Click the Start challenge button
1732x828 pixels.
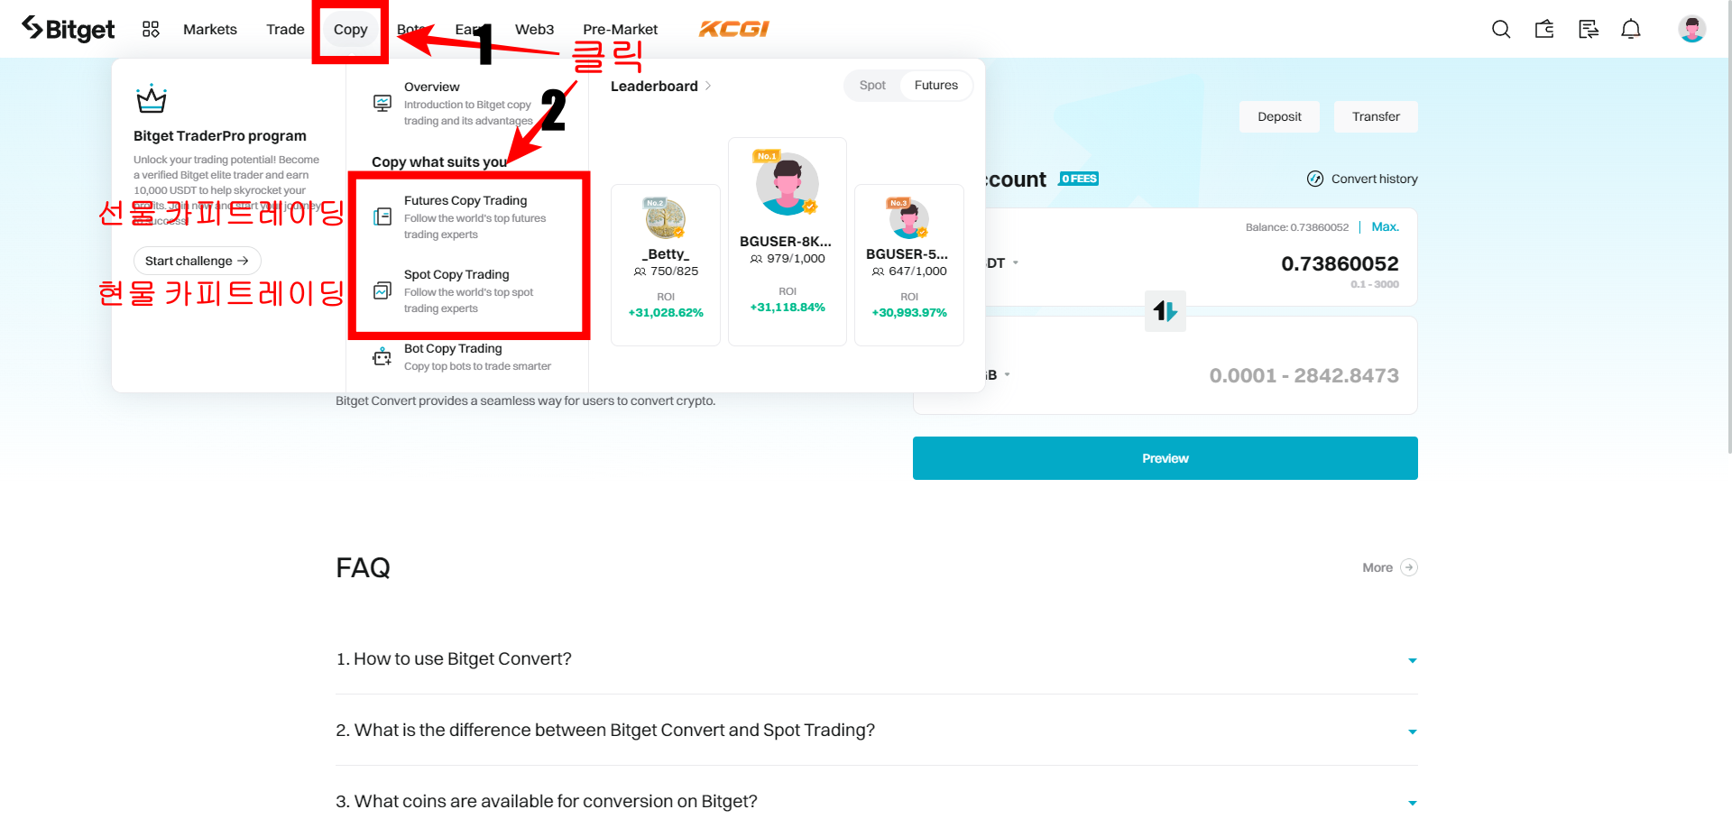(x=197, y=261)
